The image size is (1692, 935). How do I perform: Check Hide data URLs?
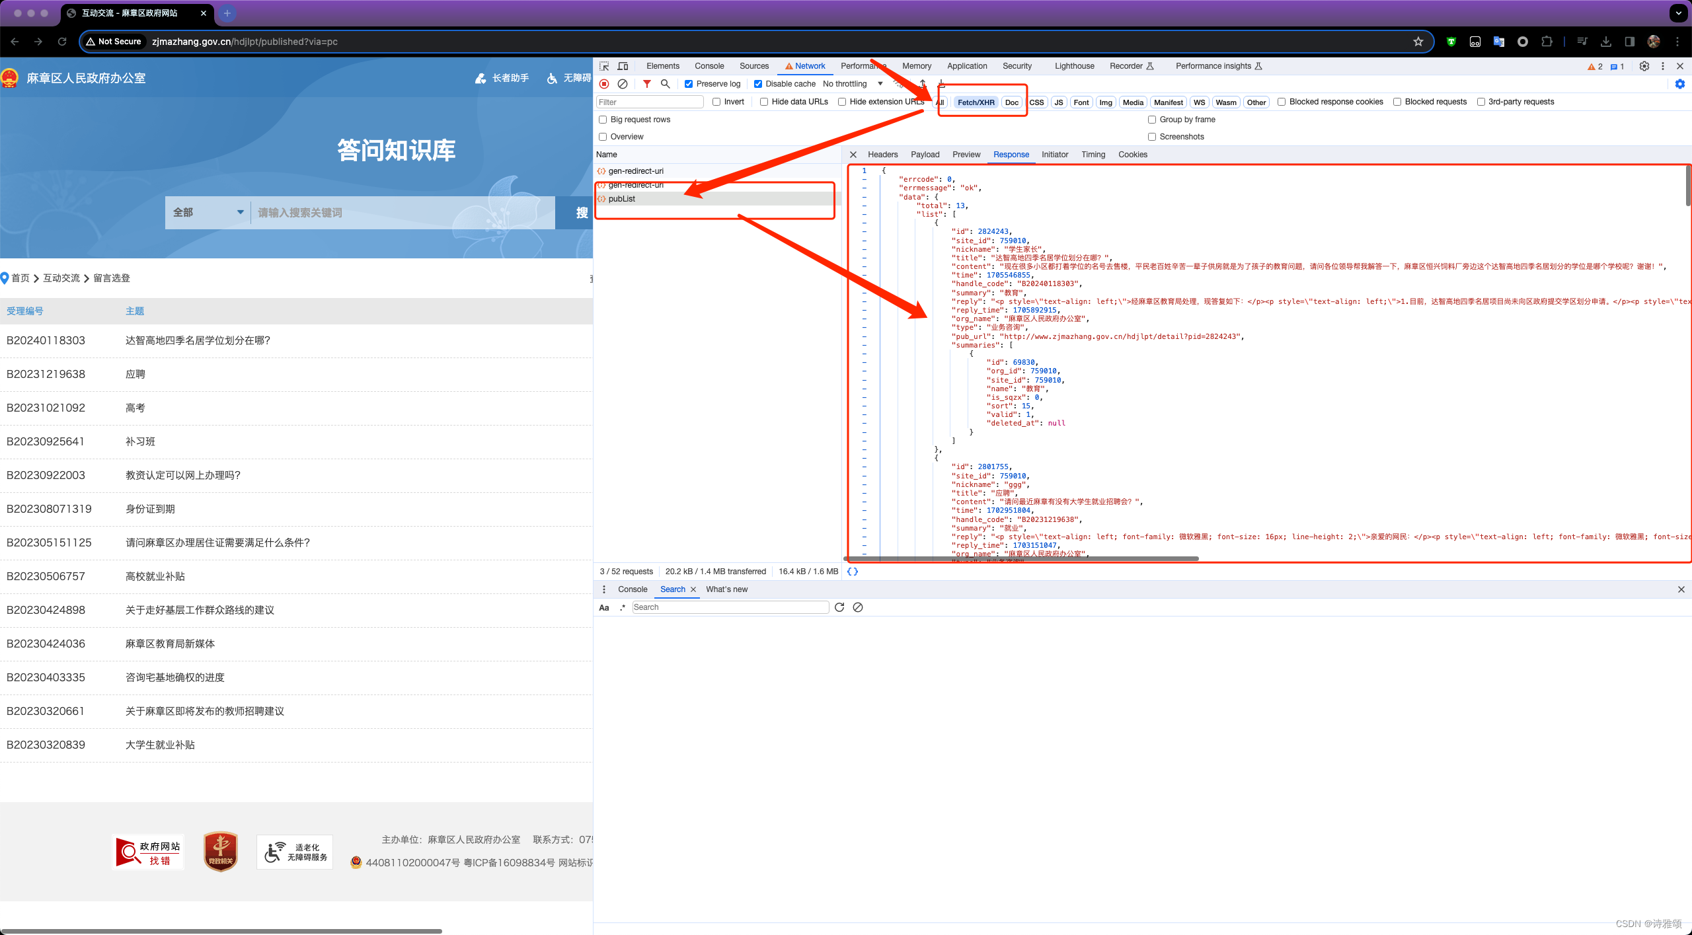tap(764, 102)
